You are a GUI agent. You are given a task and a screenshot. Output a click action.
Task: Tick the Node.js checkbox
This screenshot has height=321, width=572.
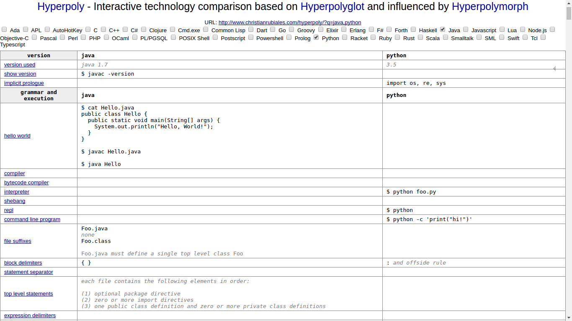[x=523, y=29]
